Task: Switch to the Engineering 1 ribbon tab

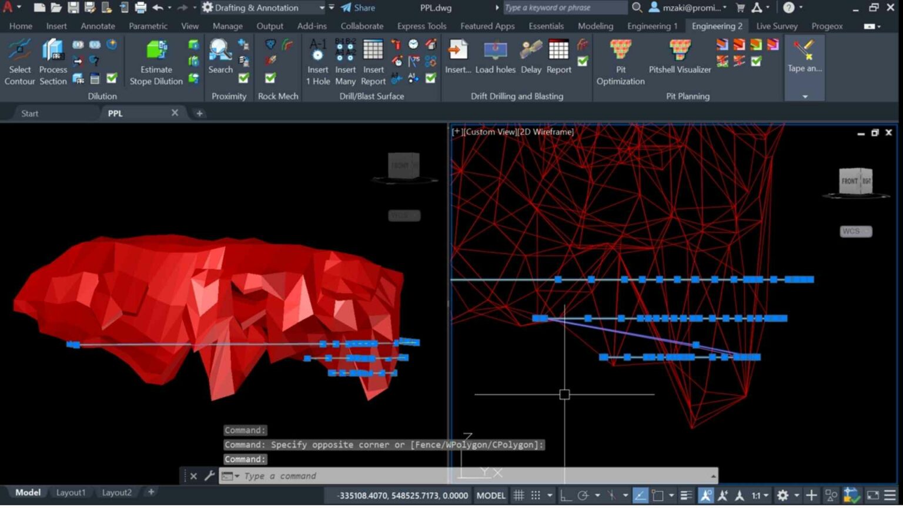Action: click(x=651, y=26)
